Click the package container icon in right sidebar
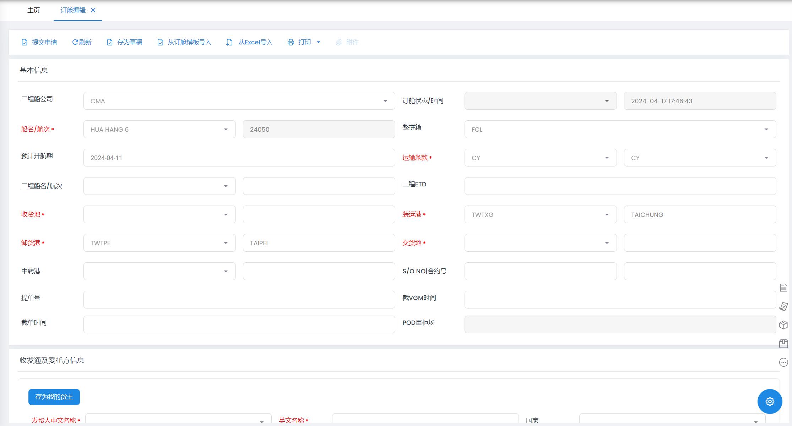792x426 pixels. [x=783, y=344]
